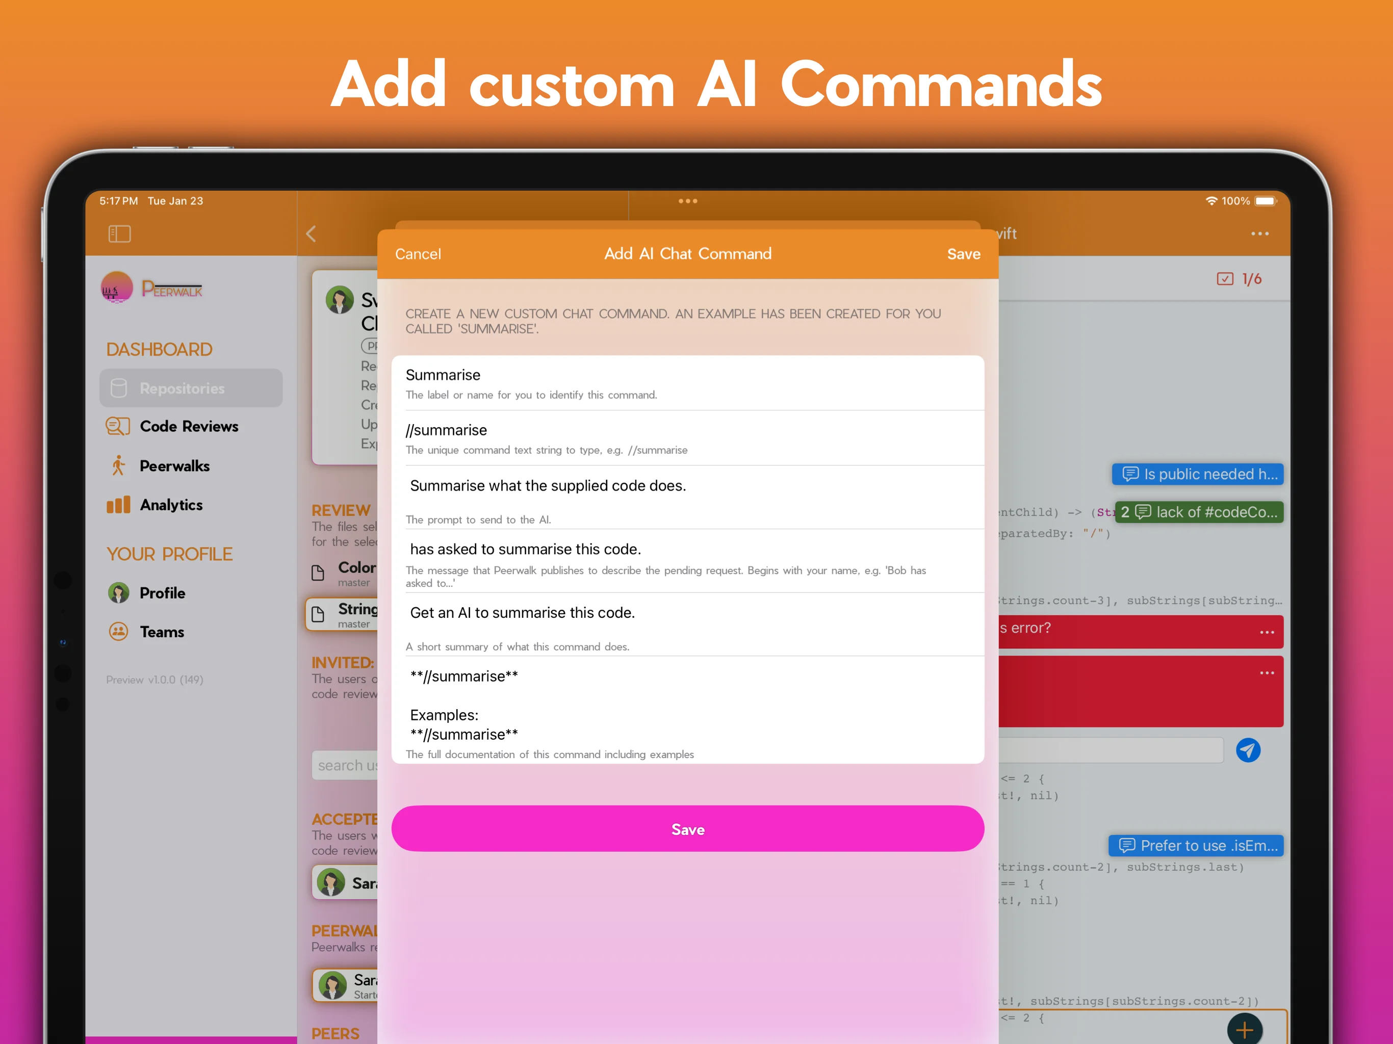Open Profile in the sidebar
Viewport: 1393px width, 1044px height.
tap(162, 593)
